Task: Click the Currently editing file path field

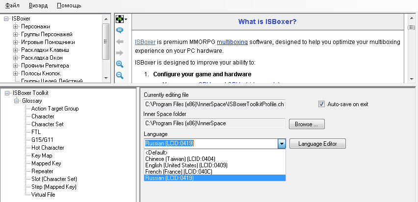Action: [214, 104]
